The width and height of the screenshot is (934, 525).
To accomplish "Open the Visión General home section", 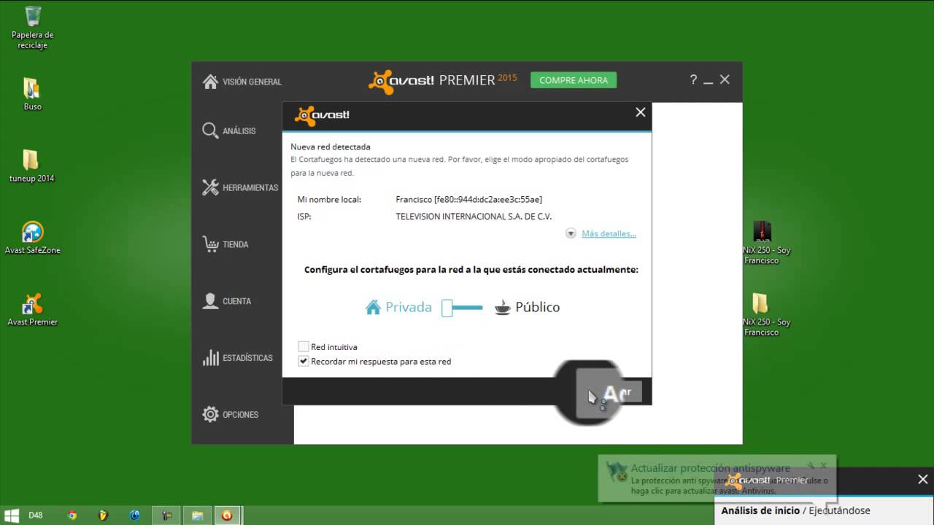I will pos(242,82).
